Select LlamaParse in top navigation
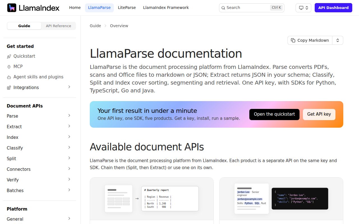359x224 pixels. click(99, 8)
